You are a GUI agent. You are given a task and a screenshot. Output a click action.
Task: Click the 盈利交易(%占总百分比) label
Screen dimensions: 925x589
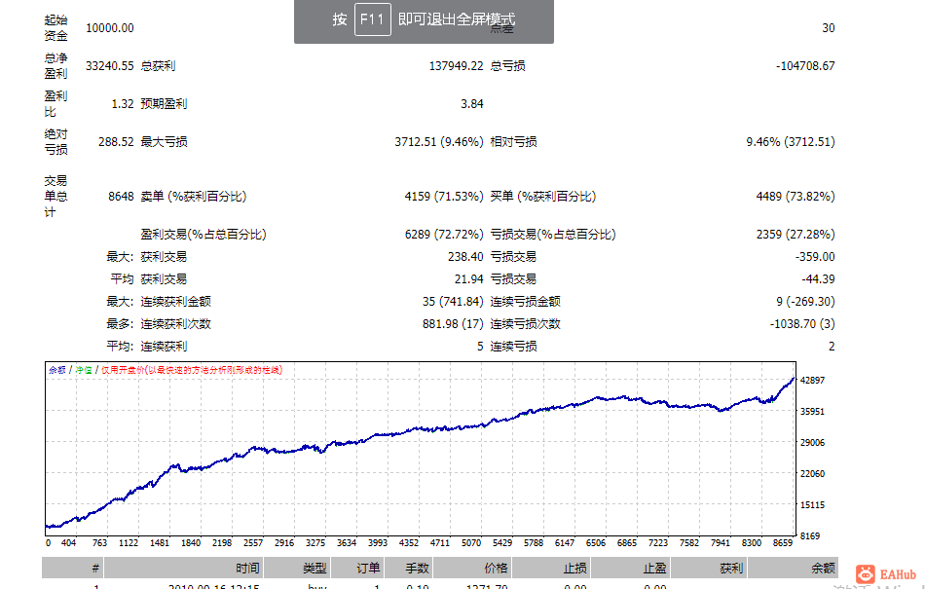click(203, 234)
